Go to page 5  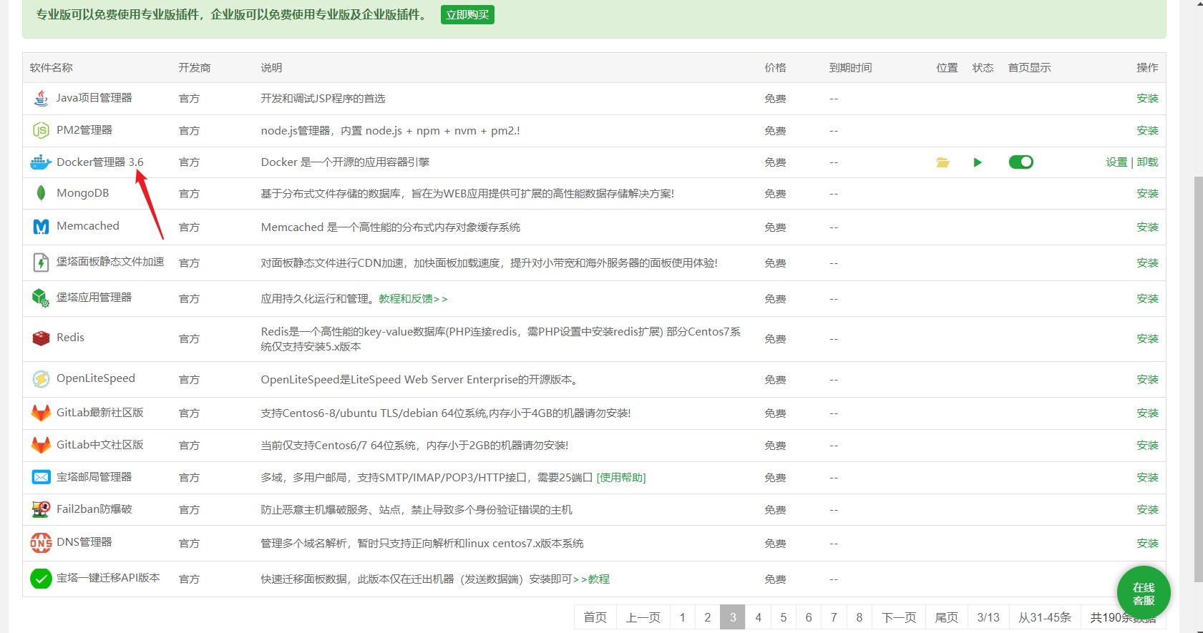click(x=784, y=617)
